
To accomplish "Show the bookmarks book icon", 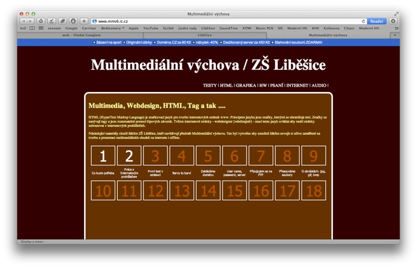I will tap(32, 28).
